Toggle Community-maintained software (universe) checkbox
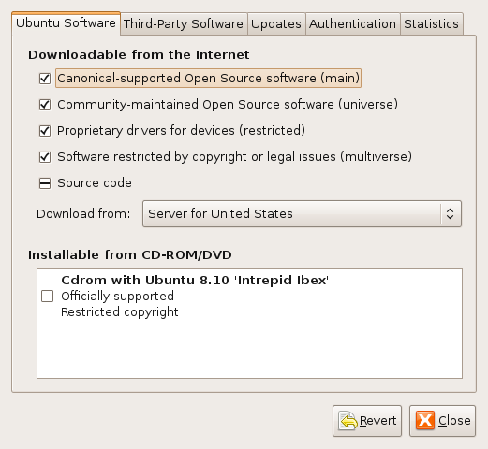This screenshot has width=488, height=449. (x=45, y=105)
